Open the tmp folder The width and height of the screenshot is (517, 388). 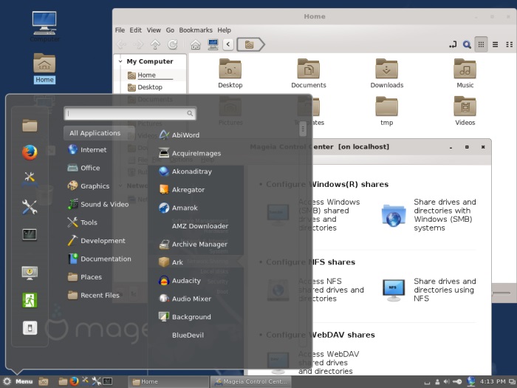tap(387, 111)
